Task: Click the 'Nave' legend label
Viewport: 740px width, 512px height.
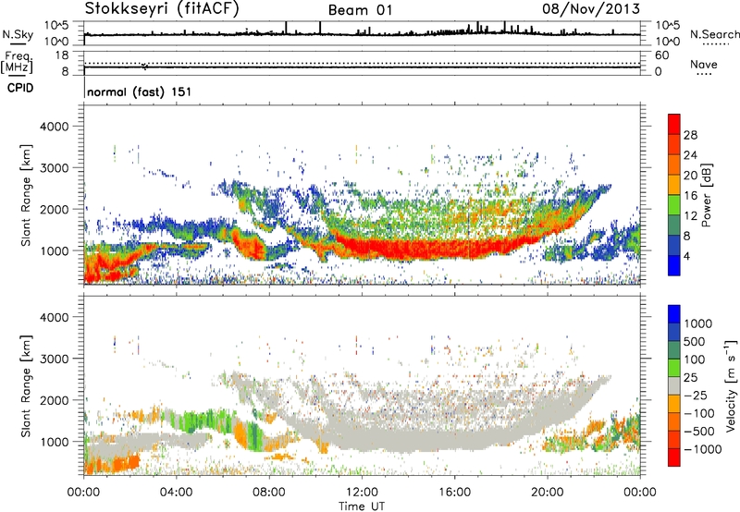Action: point(704,64)
